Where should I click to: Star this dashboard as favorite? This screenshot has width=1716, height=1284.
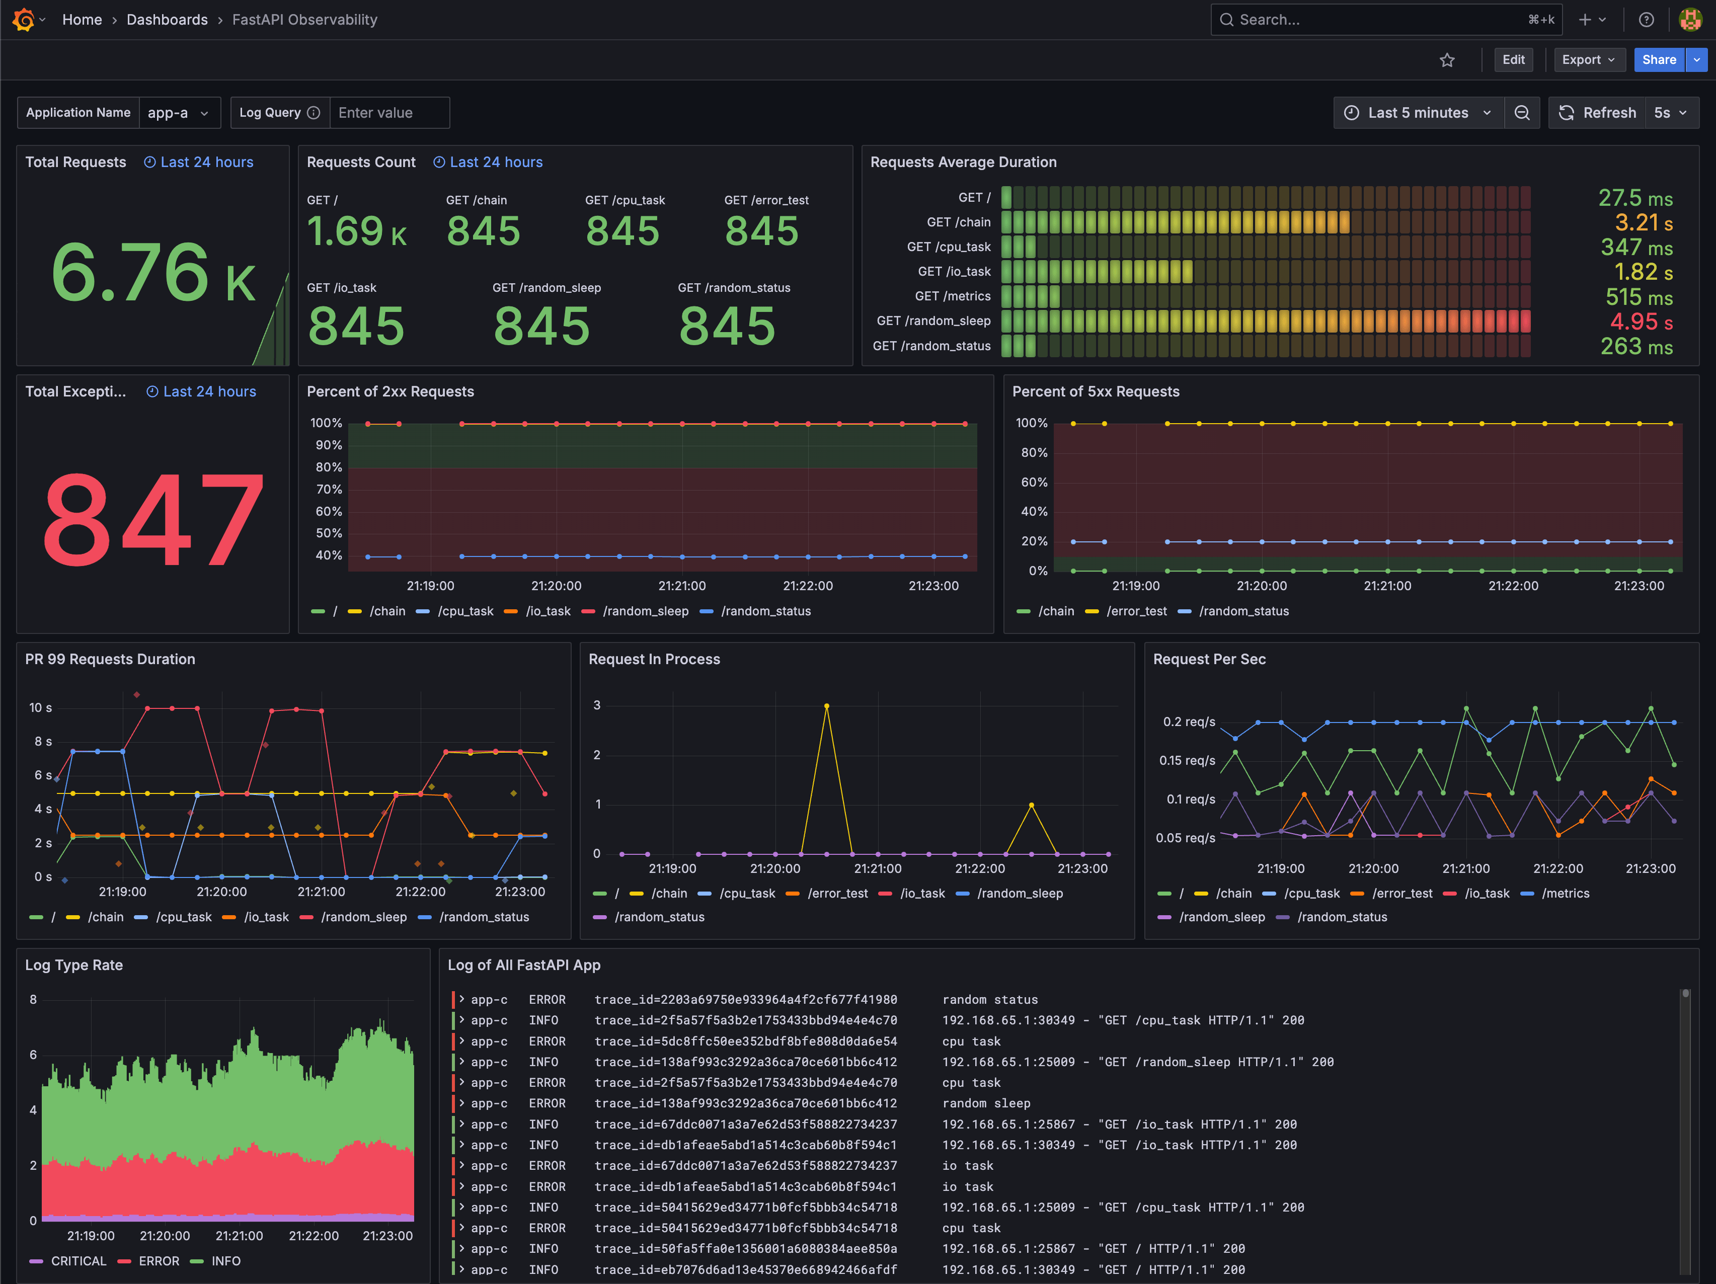click(x=1447, y=60)
